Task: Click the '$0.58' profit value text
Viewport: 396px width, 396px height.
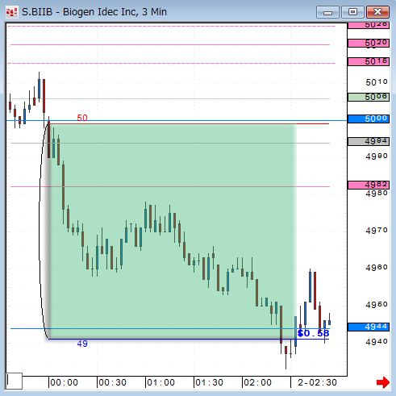Action: (313, 333)
